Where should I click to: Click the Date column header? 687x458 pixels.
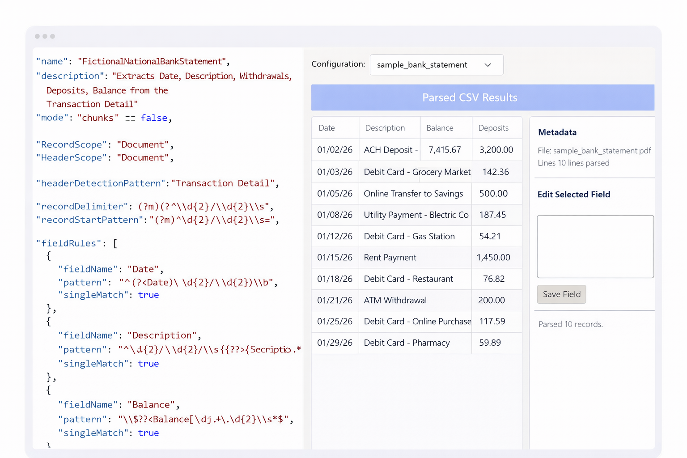coord(327,128)
